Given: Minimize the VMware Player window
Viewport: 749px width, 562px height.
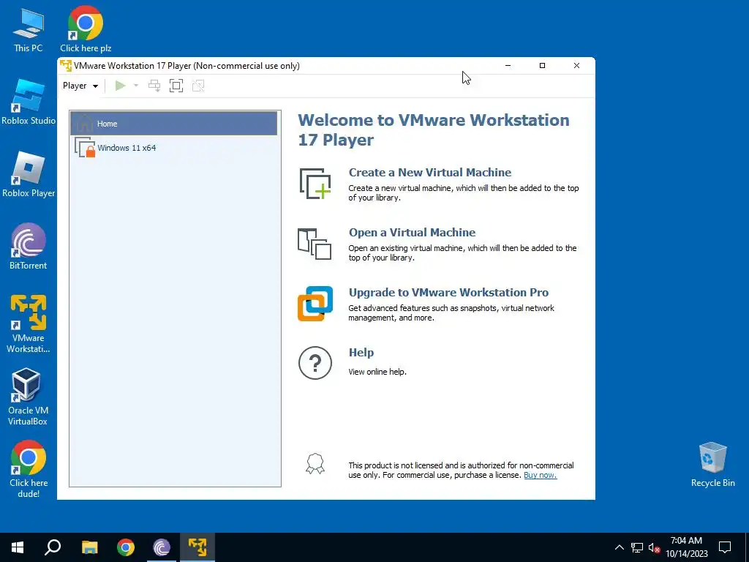Looking at the screenshot, I should click(x=508, y=65).
